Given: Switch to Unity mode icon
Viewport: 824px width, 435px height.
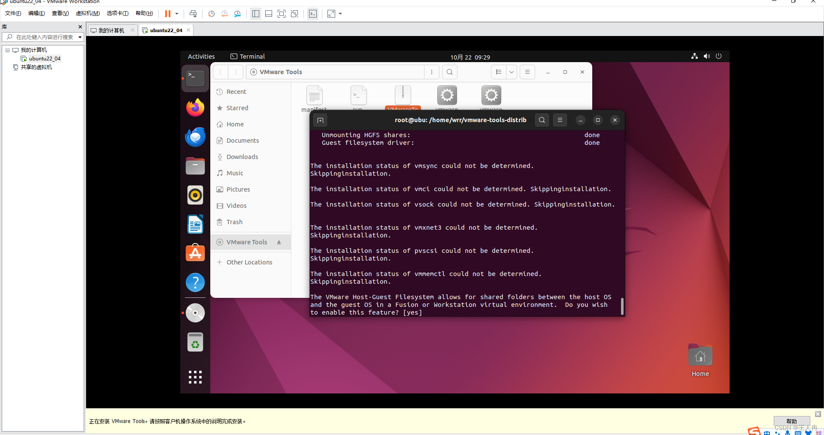Looking at the screenshot, I should click(x=294, y=14).
